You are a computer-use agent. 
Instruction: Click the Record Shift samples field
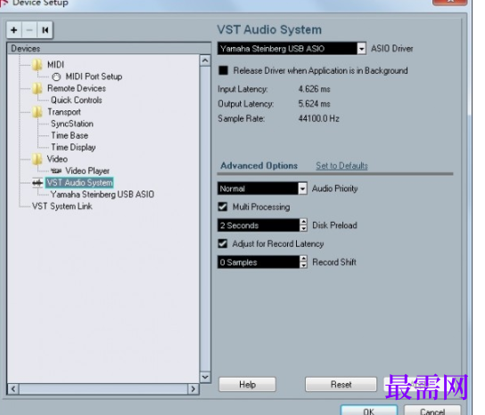tap(259, 263)
